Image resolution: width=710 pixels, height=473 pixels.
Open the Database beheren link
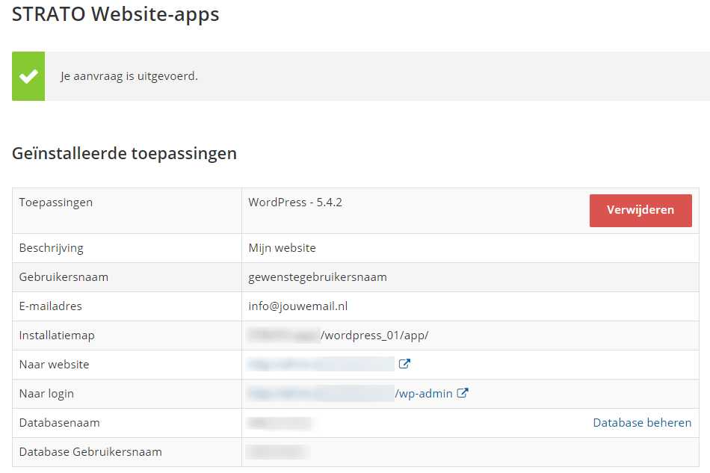[x=642, y=422]
